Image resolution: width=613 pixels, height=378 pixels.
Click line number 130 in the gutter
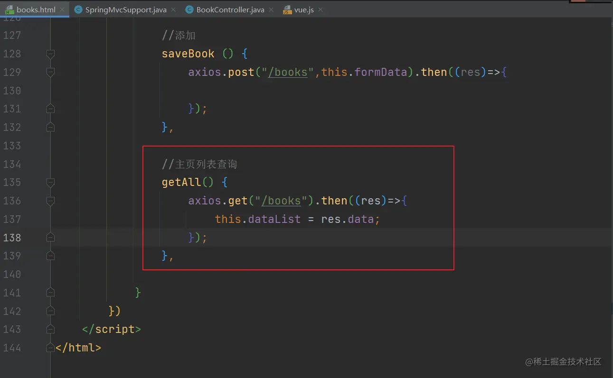12,91
